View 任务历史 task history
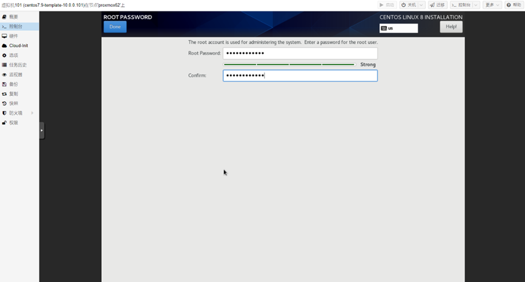This screenshot has width=525, height=282. point(19,65)
